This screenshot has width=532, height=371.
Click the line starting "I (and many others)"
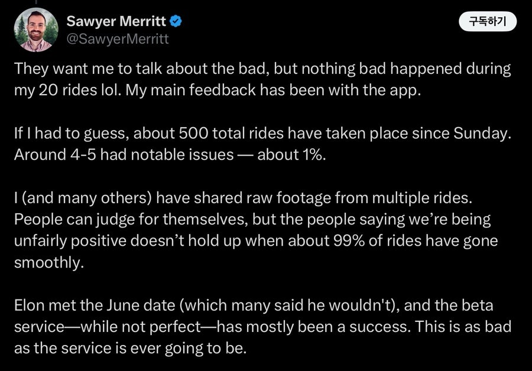point(243,198)
